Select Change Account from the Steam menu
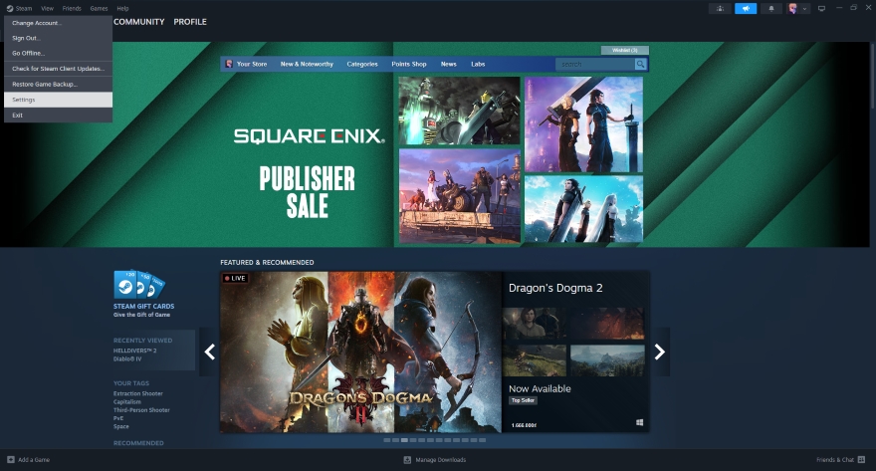 (58, 23)
